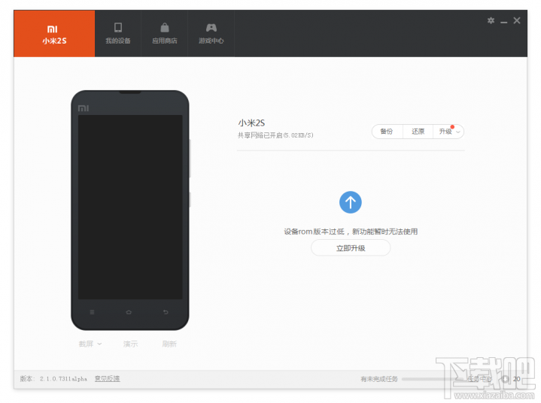Click the 共享网络已开启 status text
Viewport: 541px width, 403px height.
[x=275, y=135]
